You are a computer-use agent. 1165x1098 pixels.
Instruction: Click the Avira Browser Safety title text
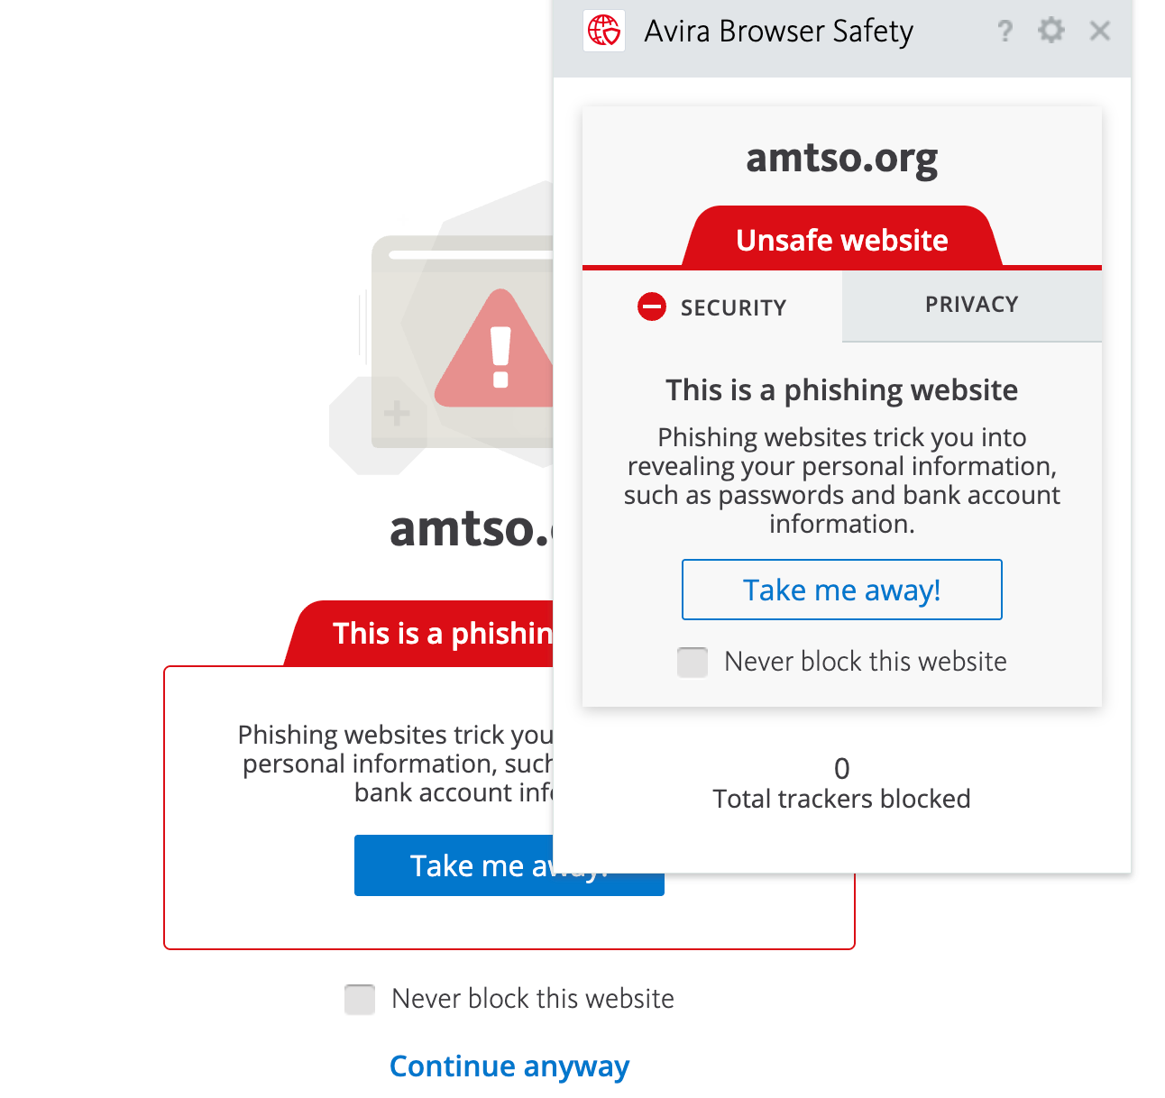coord(778,31)
